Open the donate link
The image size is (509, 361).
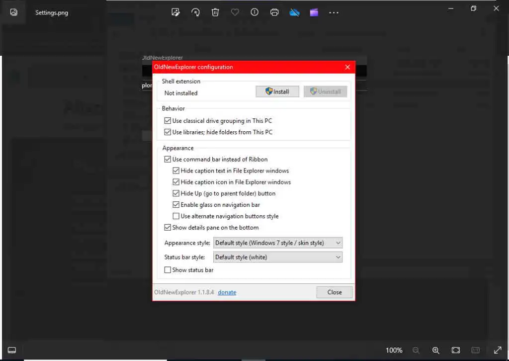point(227,292)
